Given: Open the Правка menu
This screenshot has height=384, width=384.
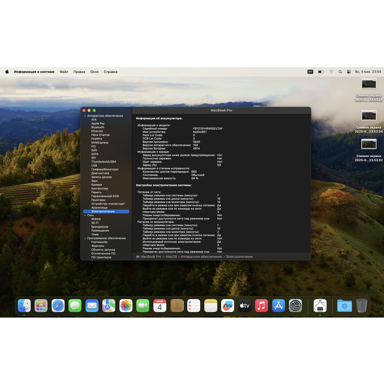Looking at the screenshot, I should tap(79, 72).
